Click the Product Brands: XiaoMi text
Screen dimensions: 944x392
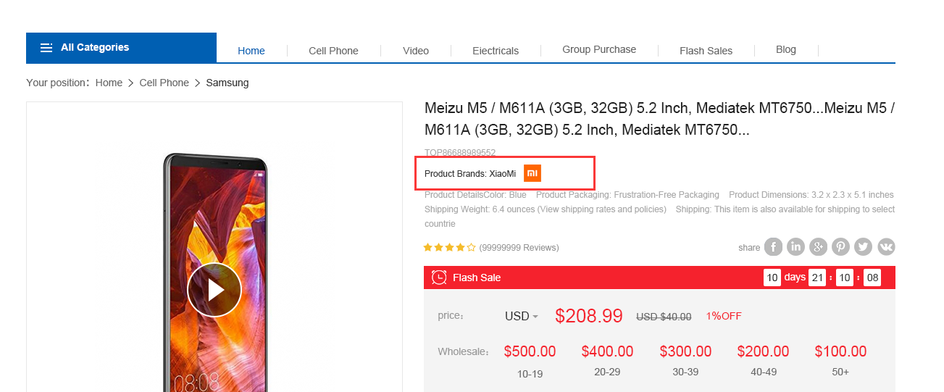(x=470, y=174)
